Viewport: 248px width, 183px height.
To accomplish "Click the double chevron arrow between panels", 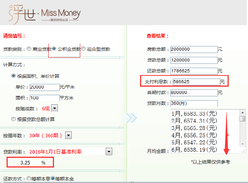I will click(x=132, y=118).
